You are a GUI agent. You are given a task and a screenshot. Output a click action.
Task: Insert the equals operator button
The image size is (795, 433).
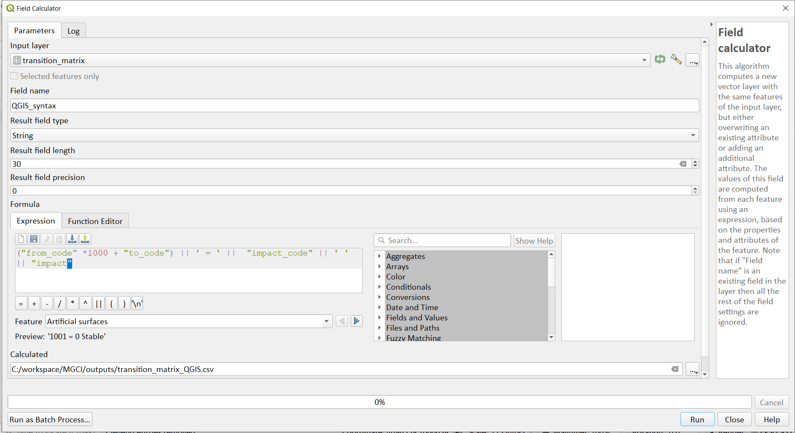pyautogui.click(x=21, y=304)
